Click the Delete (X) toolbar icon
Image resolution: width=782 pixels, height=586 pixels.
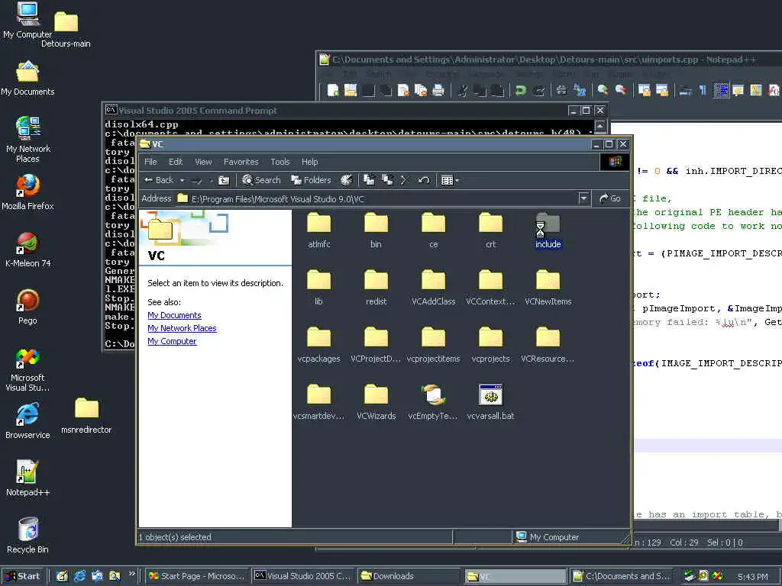point(405,180)
